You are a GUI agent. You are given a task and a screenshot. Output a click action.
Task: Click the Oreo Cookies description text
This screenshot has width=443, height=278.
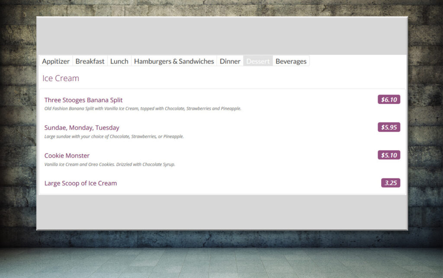[x=110, y=164]
